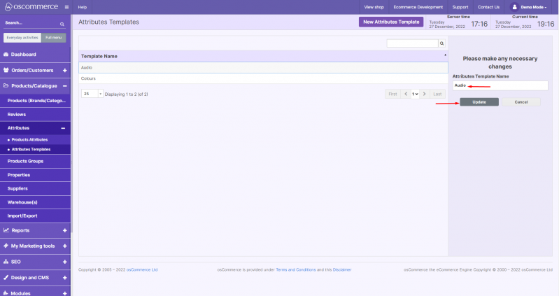Sort by the Template Name column arrow
The image size is (559, 296).
click(x=445, y=55)
